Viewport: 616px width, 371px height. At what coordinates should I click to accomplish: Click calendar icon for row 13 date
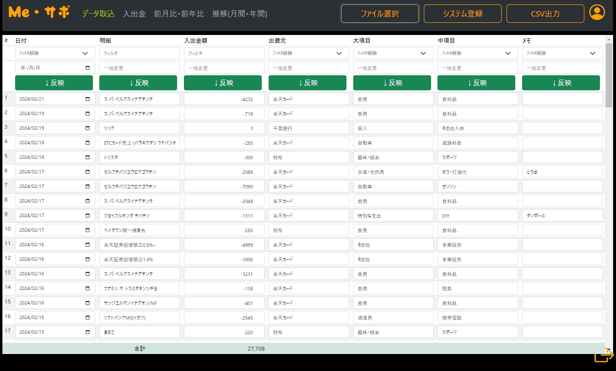pos(88,274)
